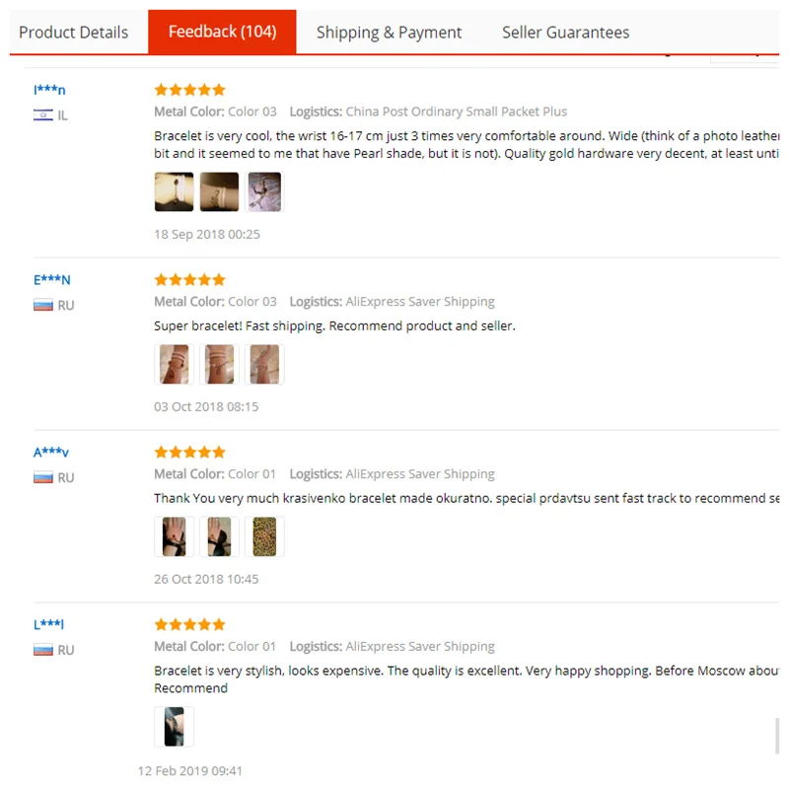Open the leopard print photo in A***v's review

(x=264, y=537)
